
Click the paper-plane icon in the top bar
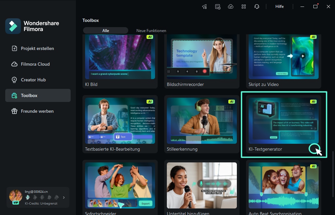tap(204, 7)
